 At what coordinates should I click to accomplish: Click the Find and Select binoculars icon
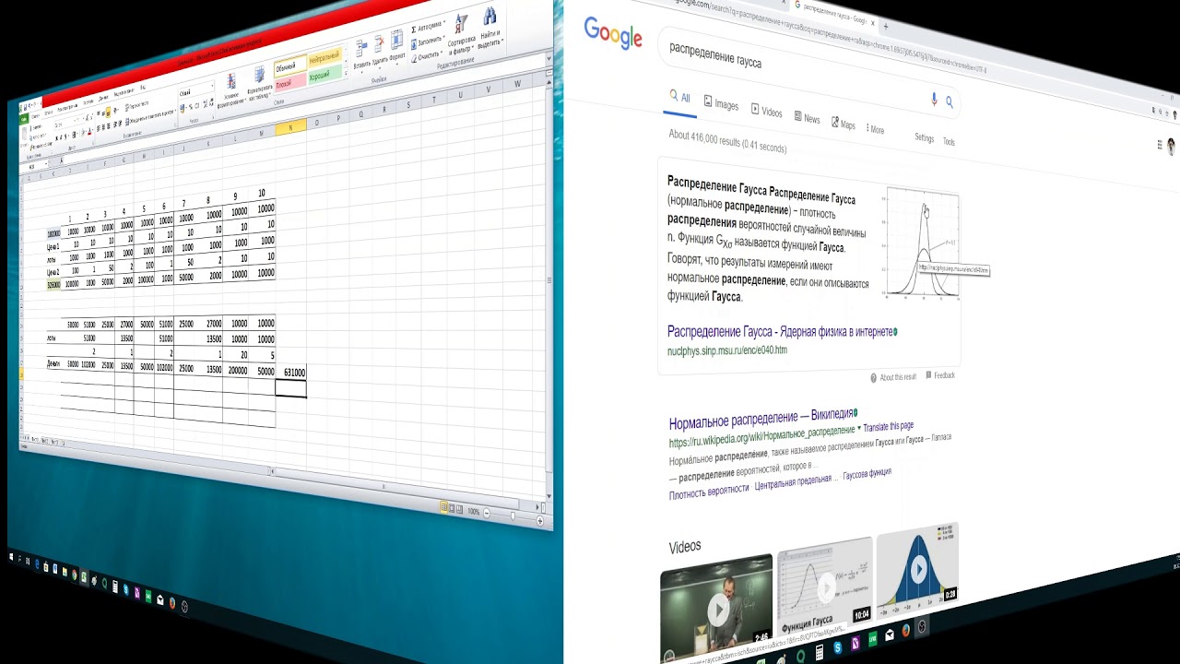tap(490, 17)
